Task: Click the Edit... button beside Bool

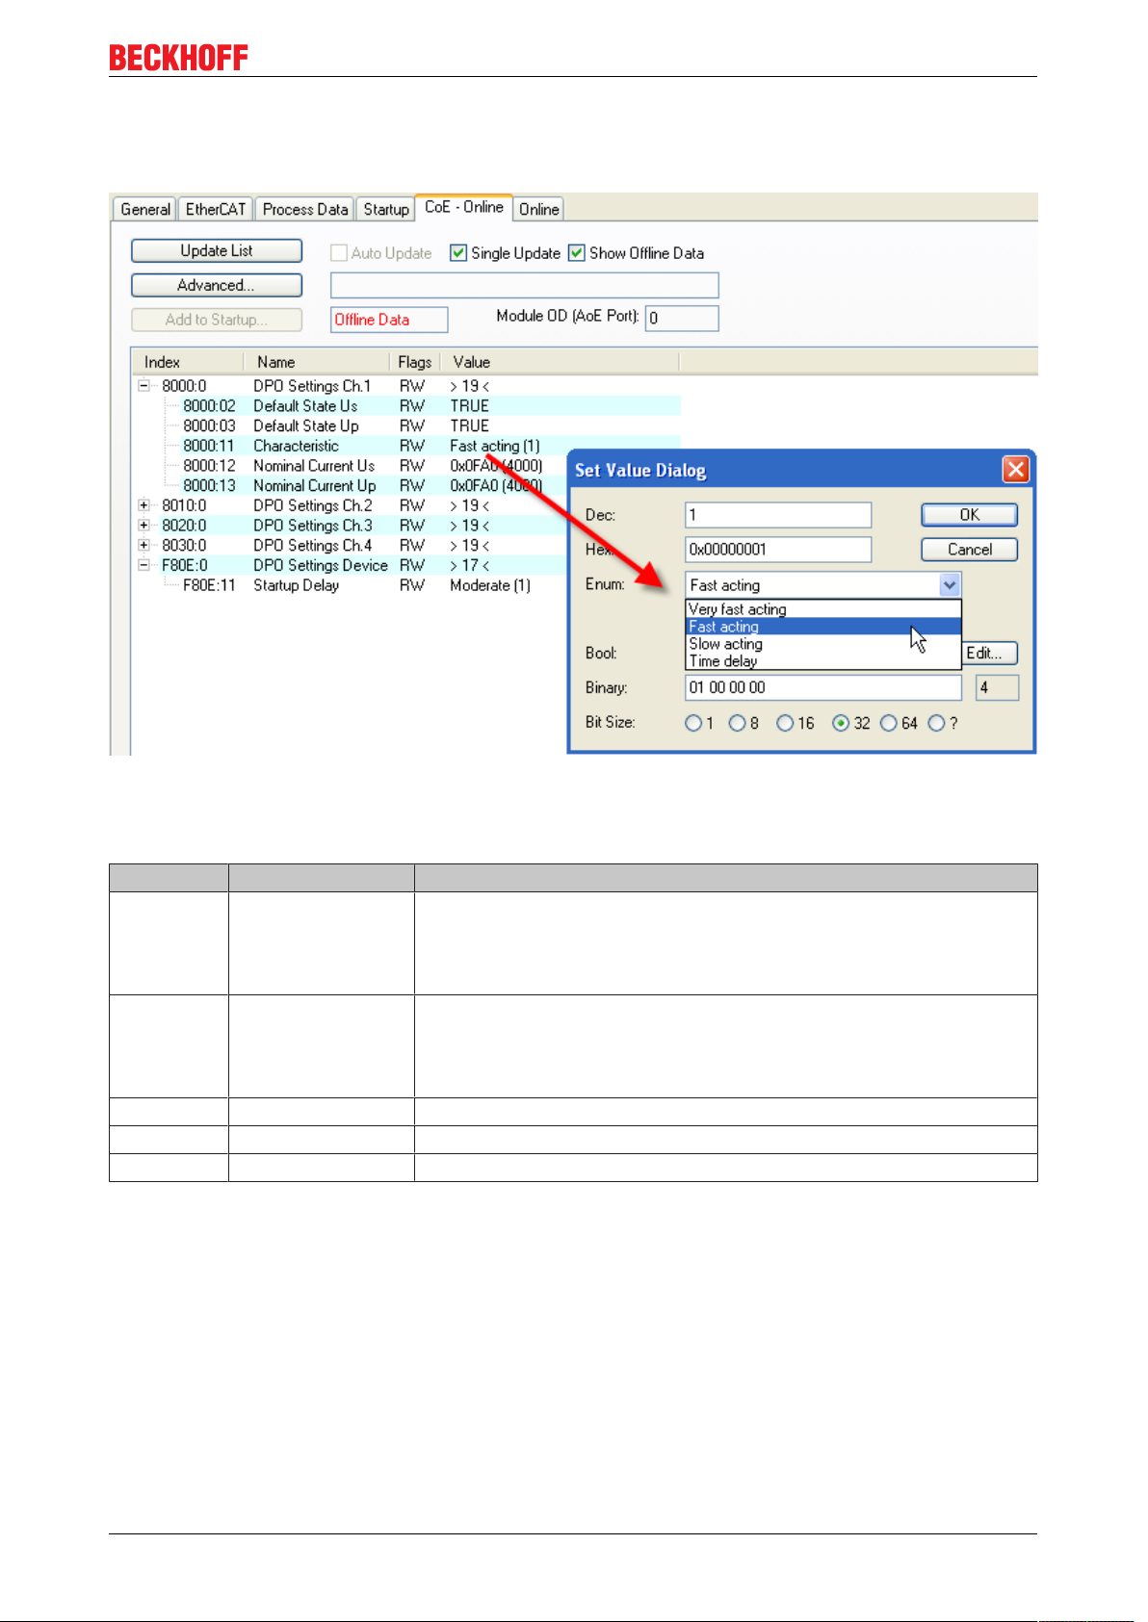Action: [990, 653]
